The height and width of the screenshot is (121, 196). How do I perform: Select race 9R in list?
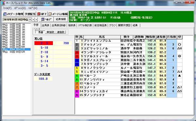click(16, 44)
